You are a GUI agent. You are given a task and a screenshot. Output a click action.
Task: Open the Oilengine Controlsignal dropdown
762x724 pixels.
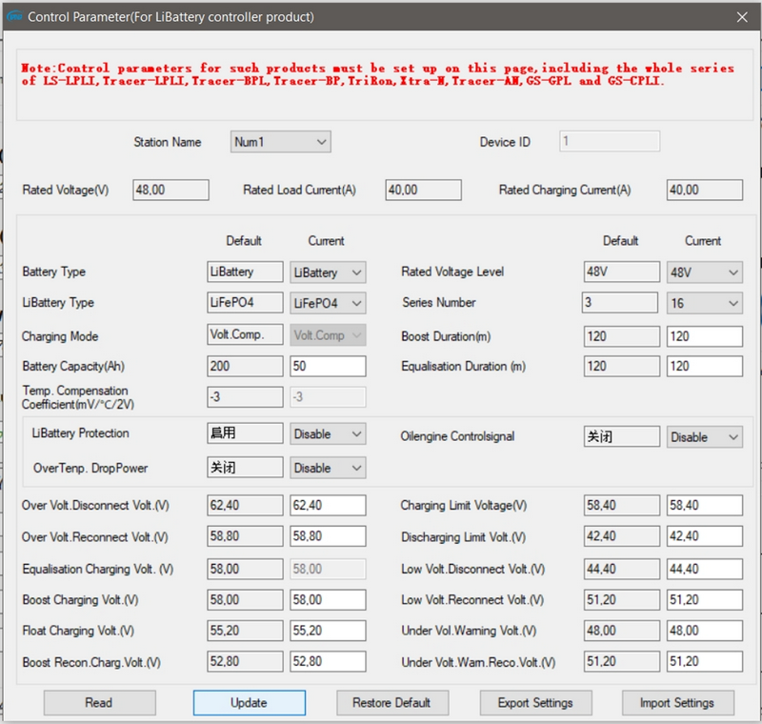705,437
